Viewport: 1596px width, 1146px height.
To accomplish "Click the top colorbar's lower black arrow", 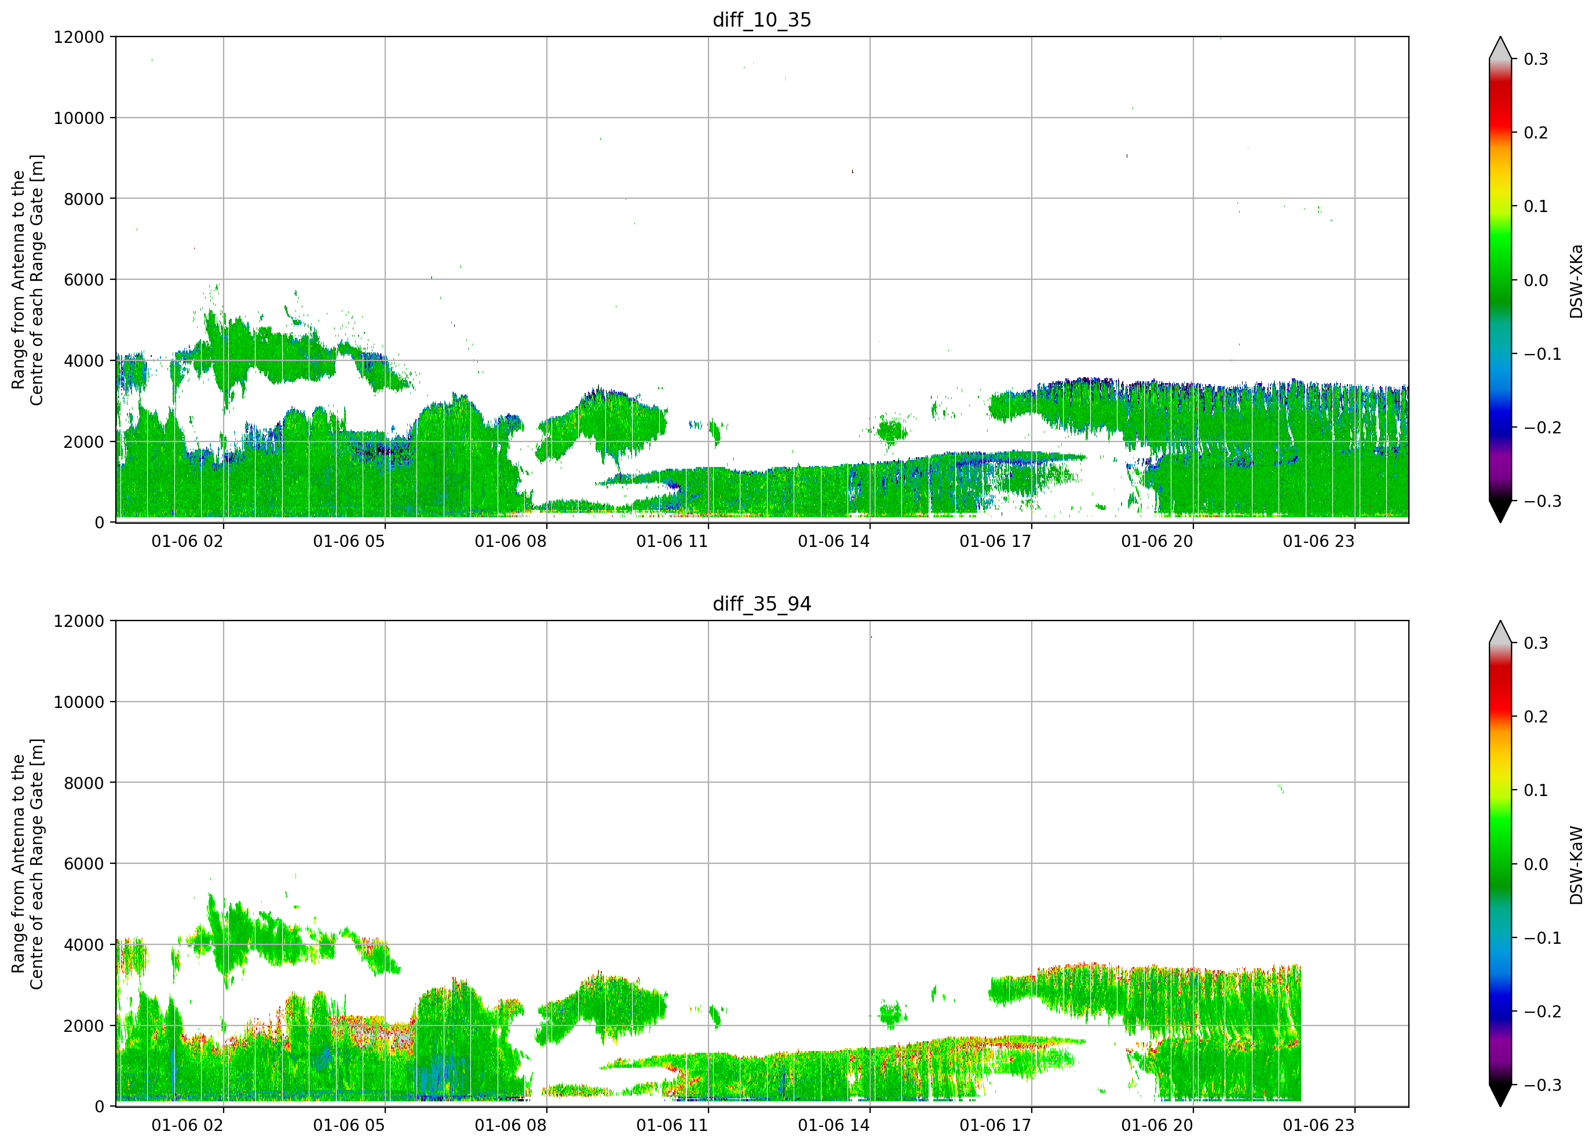I will [x=1500, y=511].
